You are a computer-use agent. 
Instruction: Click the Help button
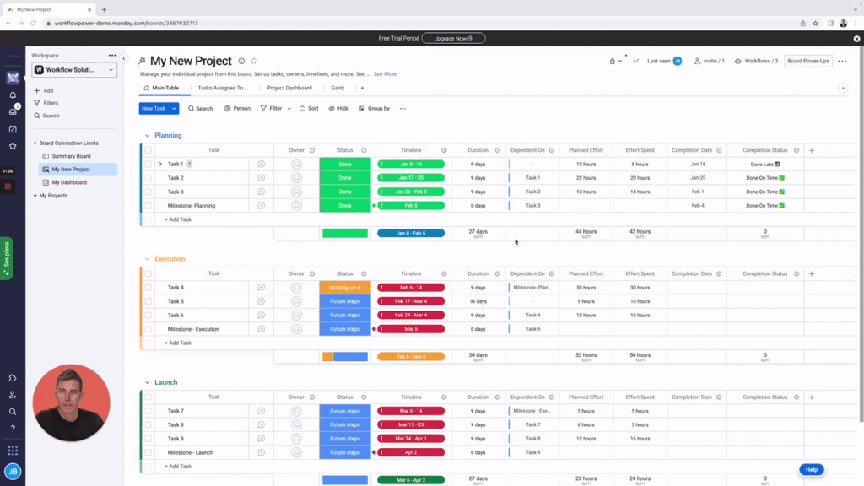tap(812, 469)
